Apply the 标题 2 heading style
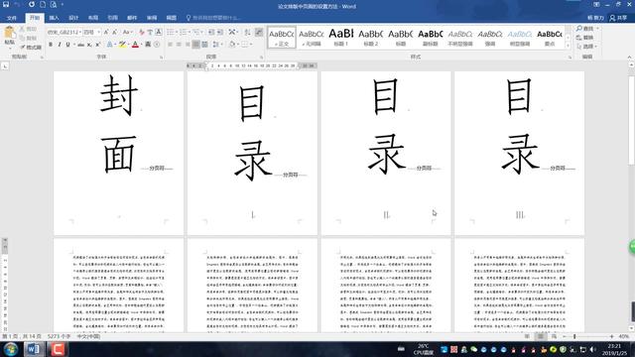 click(x=370, y=38)
